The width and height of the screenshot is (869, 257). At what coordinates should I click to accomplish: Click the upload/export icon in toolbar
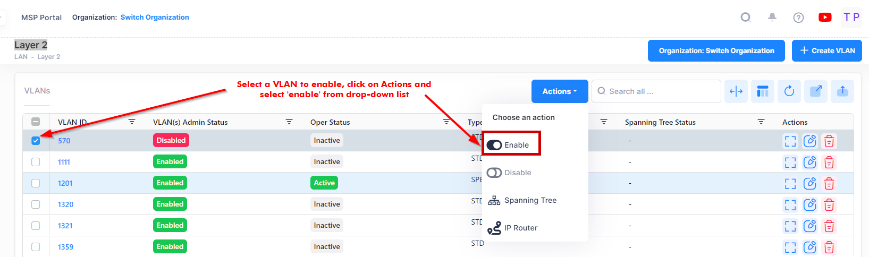842,91
